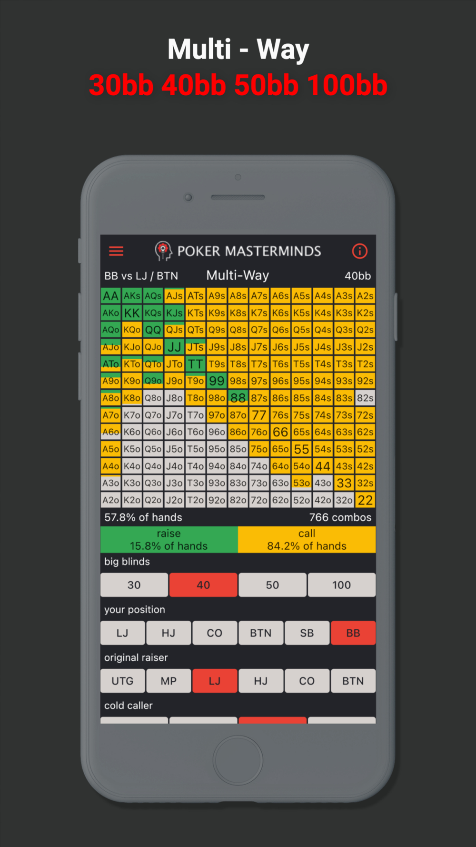476x847 pixels.
Task: Tap the red info circle icon
Action: coord(359,251)
